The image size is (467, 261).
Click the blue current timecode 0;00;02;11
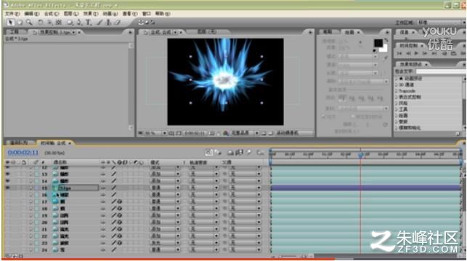coord(23,152)
